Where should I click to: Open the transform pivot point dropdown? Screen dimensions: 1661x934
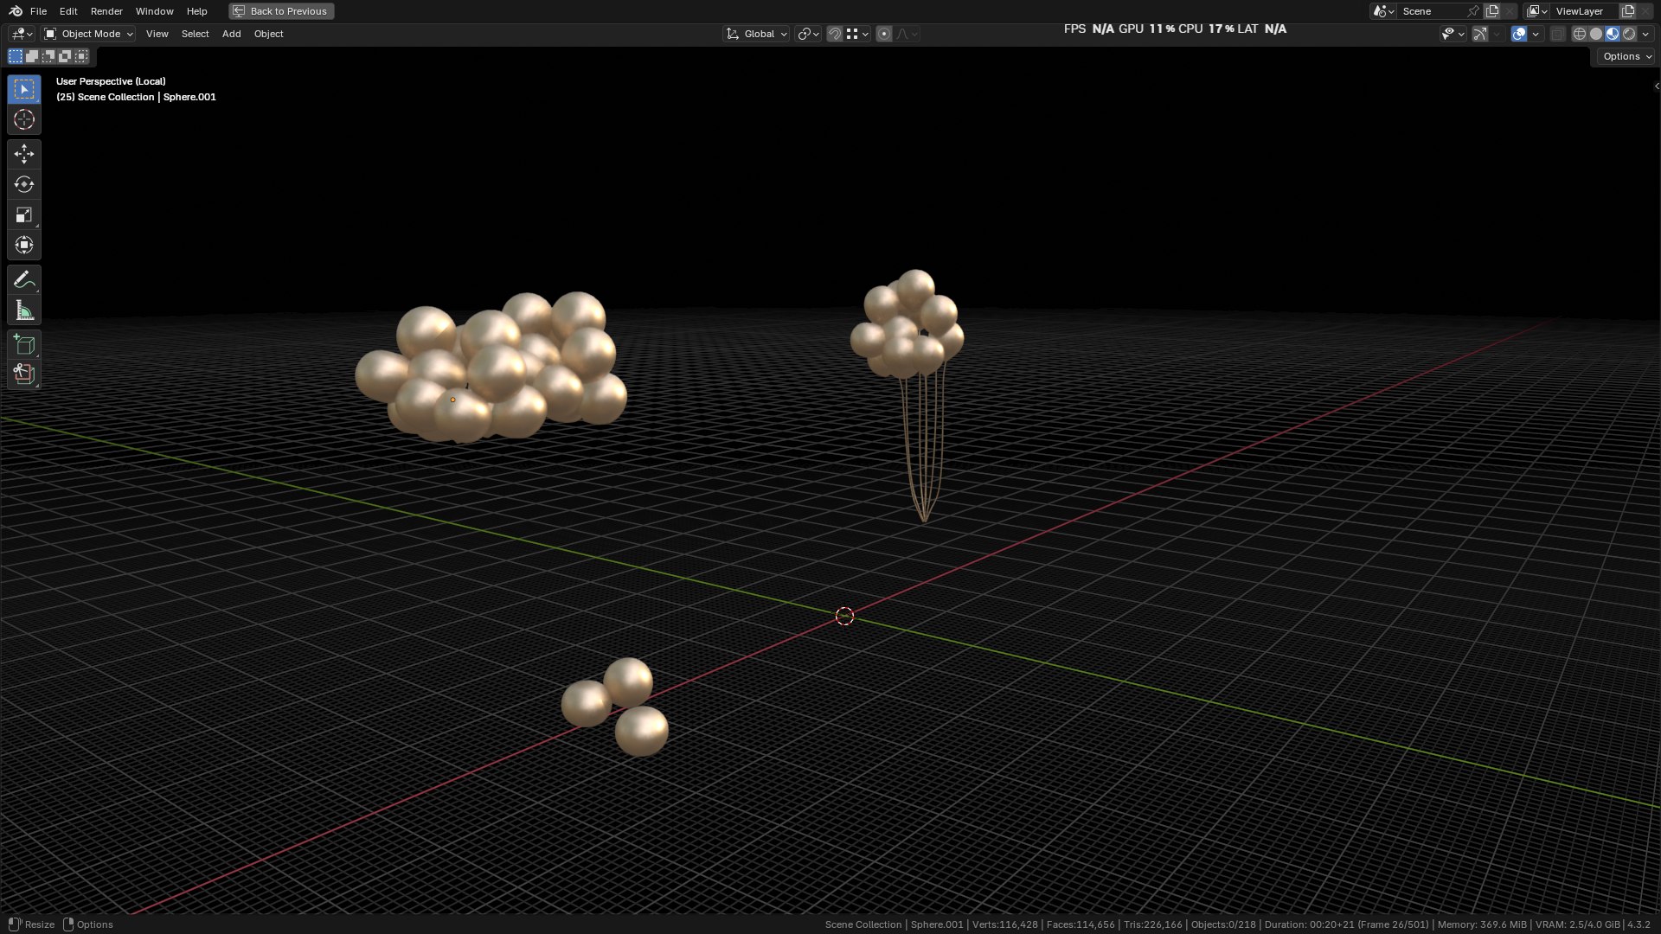point(808,34)
